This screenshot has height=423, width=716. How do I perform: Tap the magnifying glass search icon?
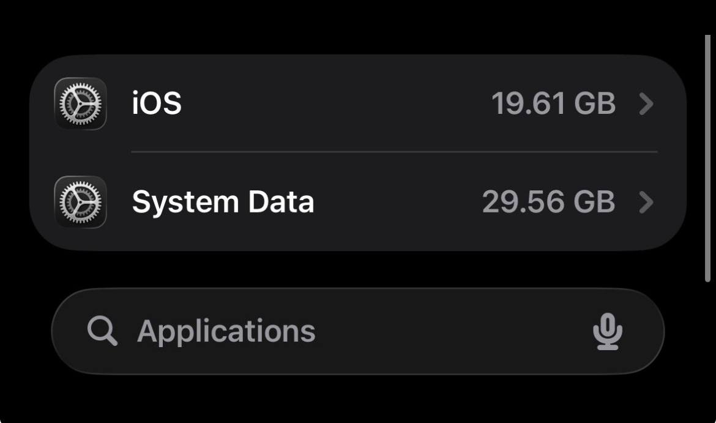tap(102, 332)
